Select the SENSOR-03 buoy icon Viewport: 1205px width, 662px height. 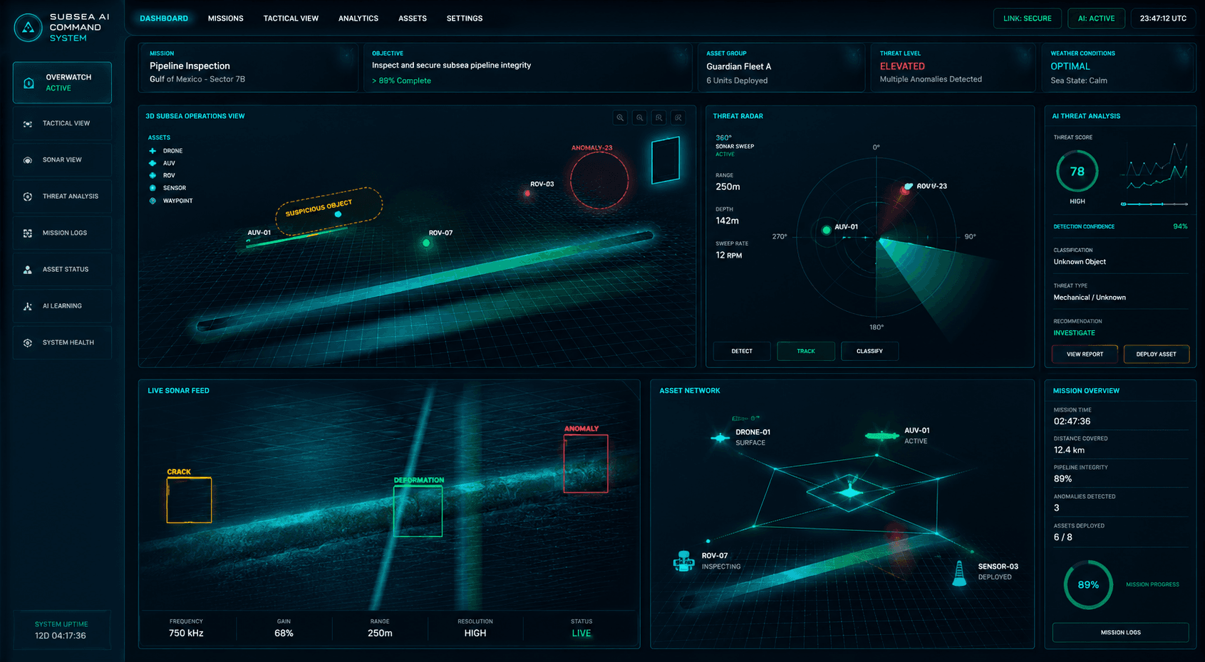[960, 573]
